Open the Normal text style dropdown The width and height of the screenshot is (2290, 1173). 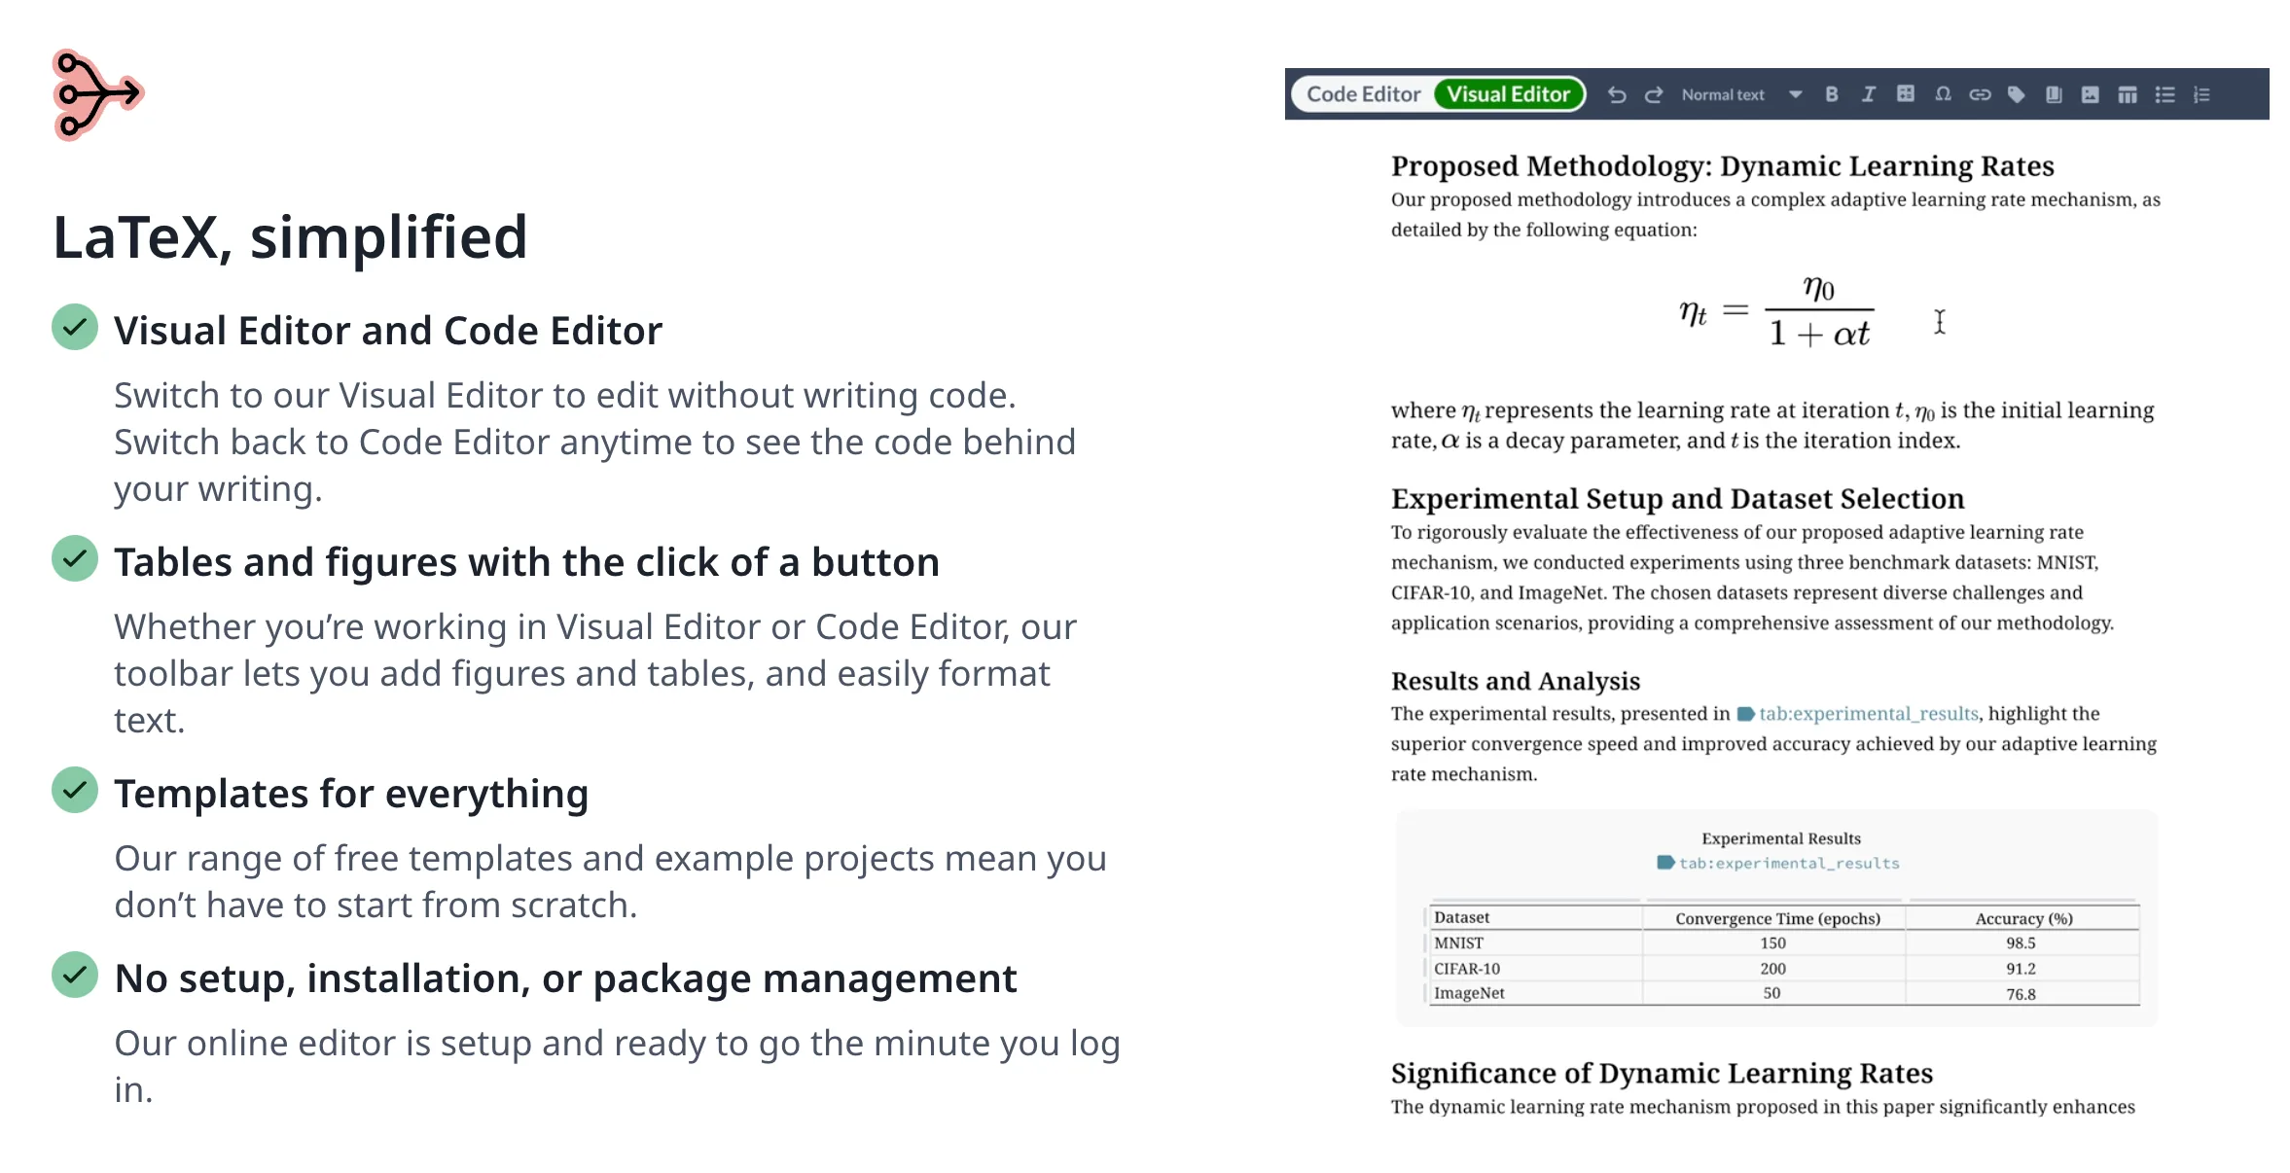click(1723, 93)
